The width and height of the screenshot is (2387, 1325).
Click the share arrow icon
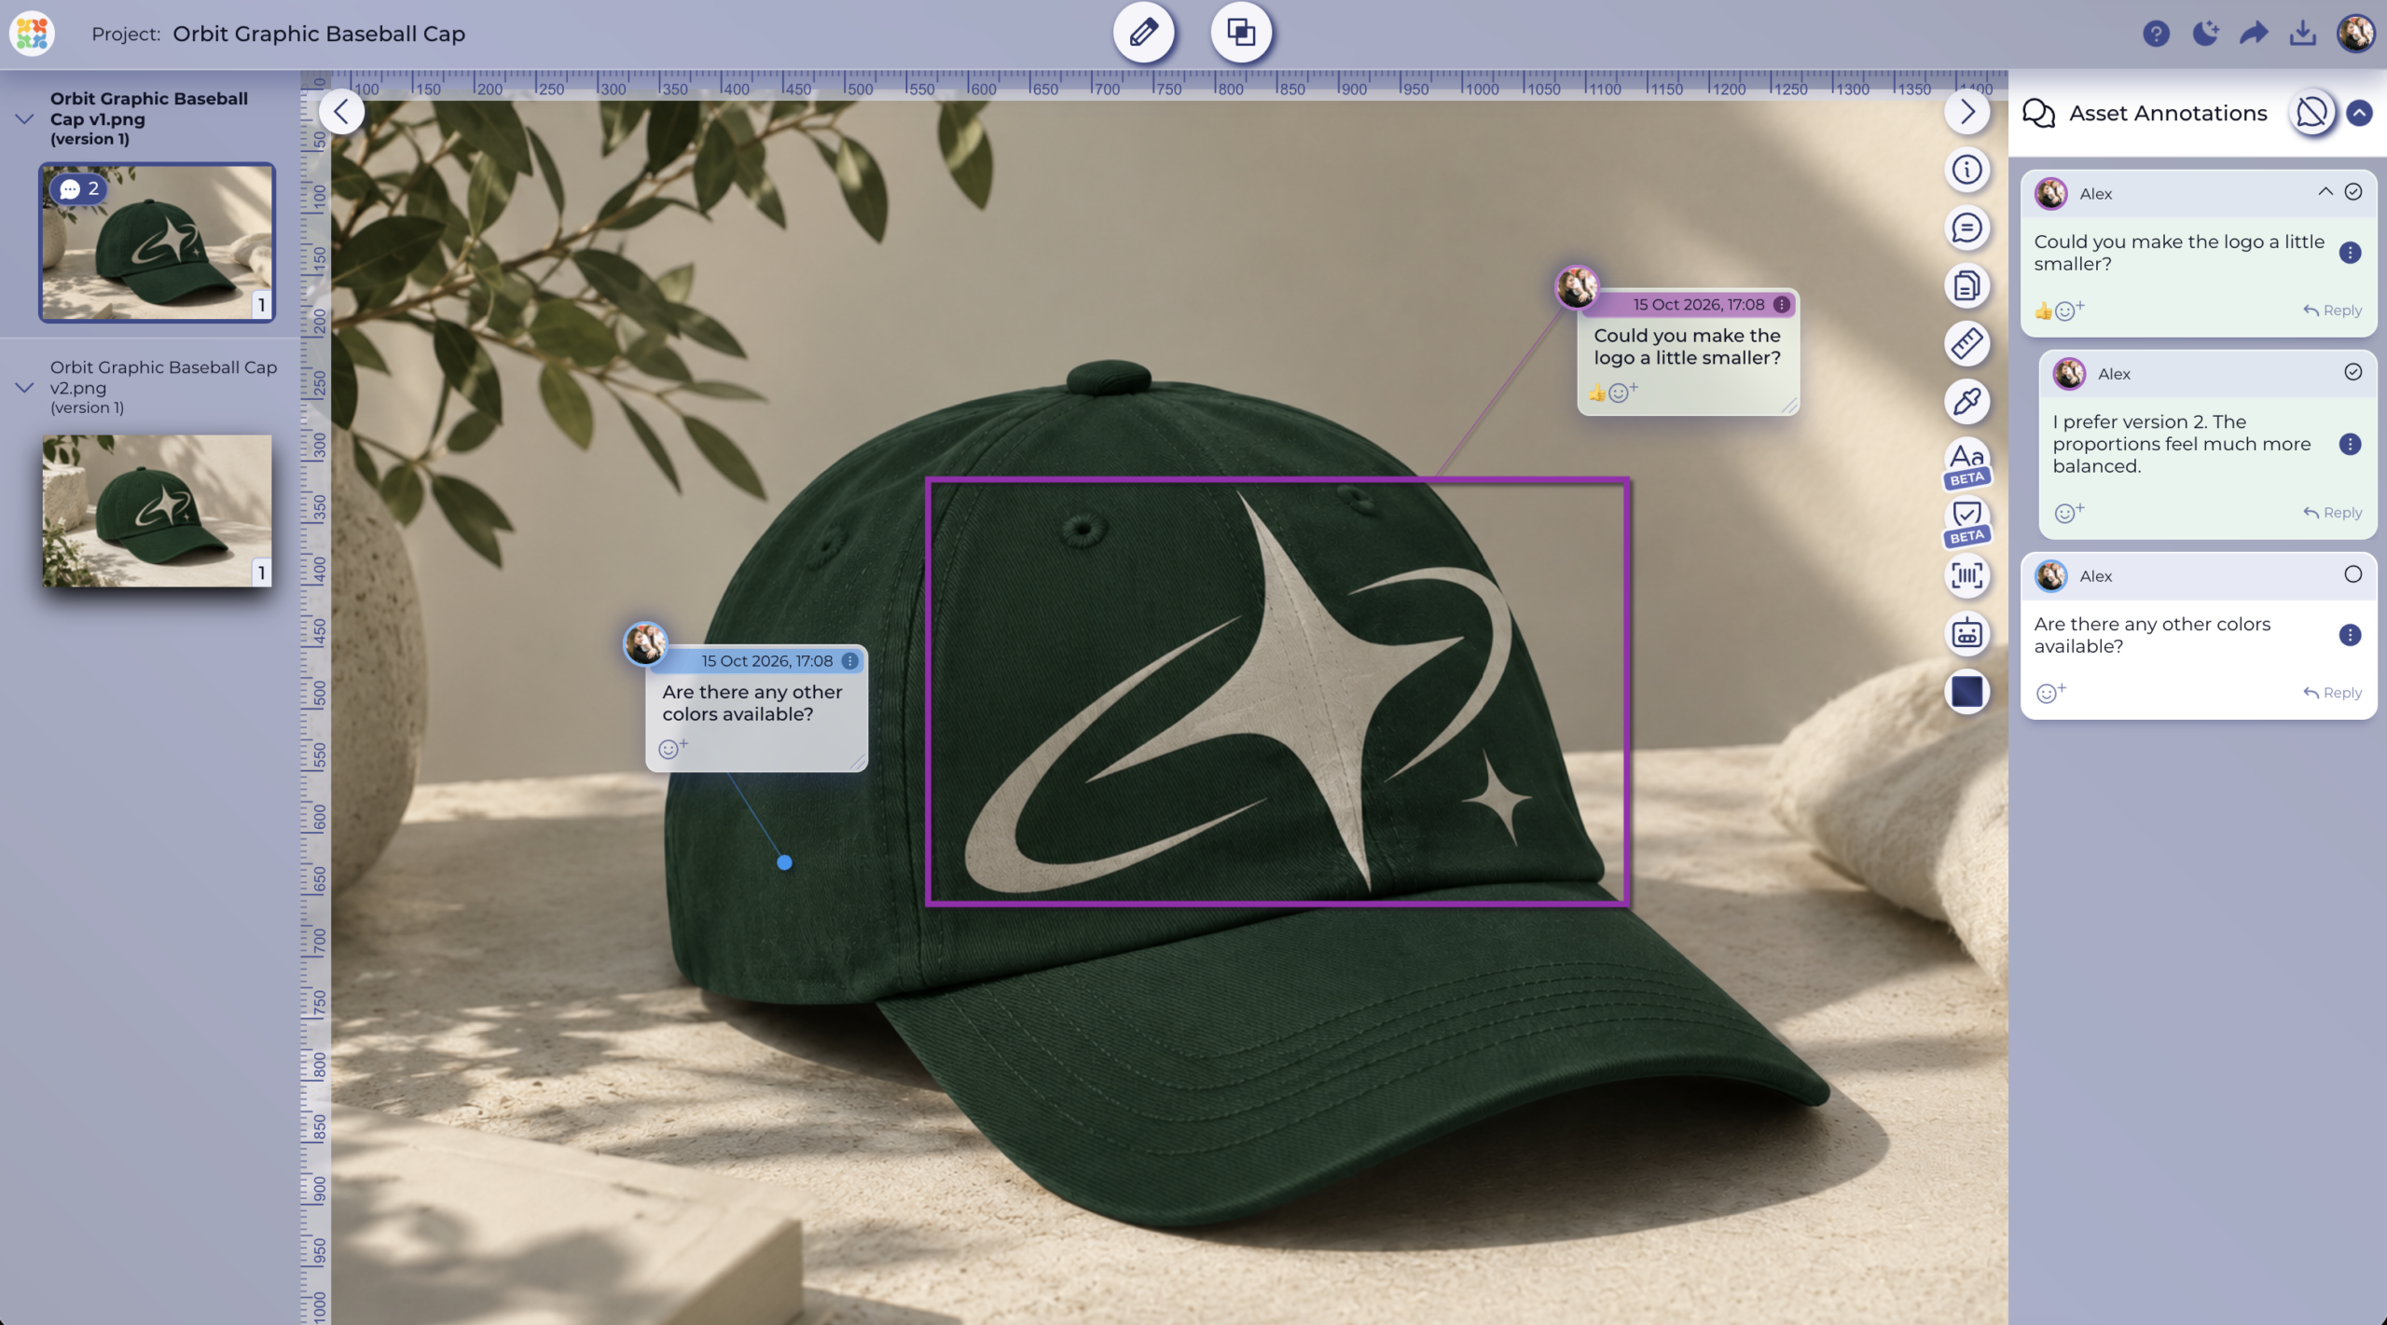[2254, 35]
